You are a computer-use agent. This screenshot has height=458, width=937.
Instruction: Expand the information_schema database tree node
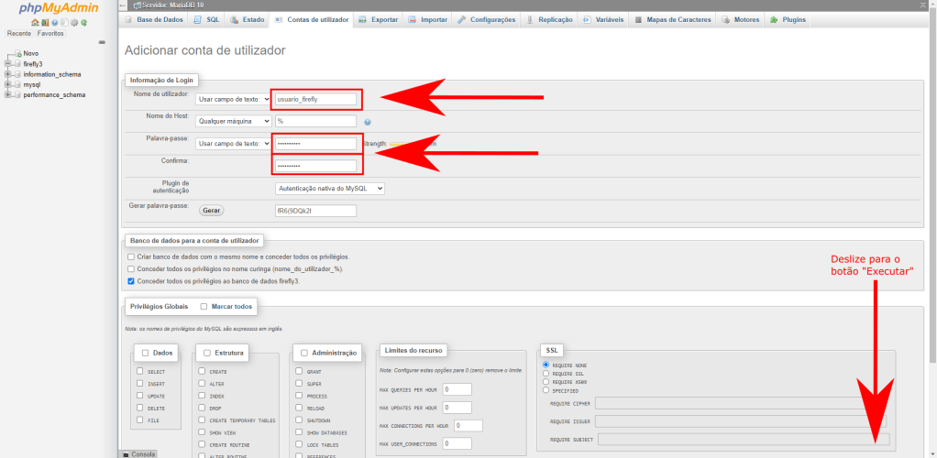point(7,74)
